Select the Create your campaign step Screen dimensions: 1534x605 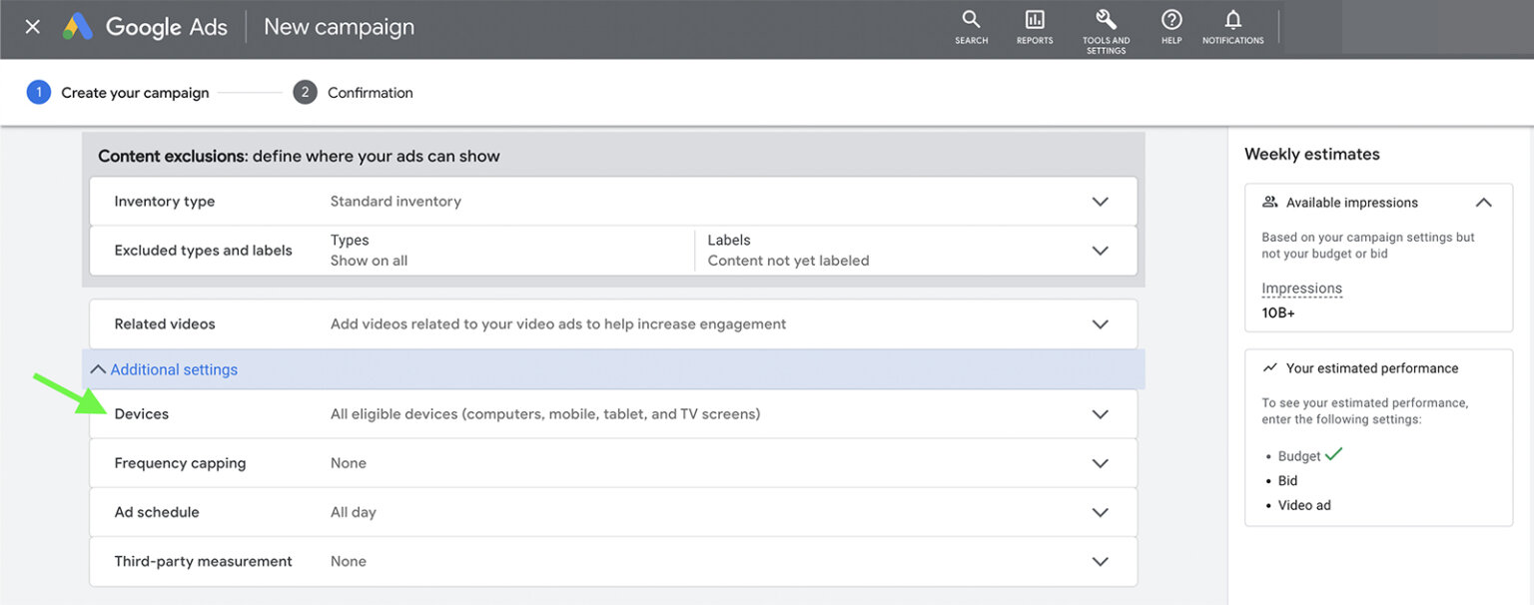122,92
